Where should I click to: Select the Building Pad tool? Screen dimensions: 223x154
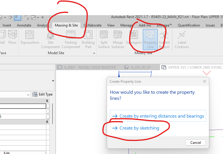pos(88,39)
